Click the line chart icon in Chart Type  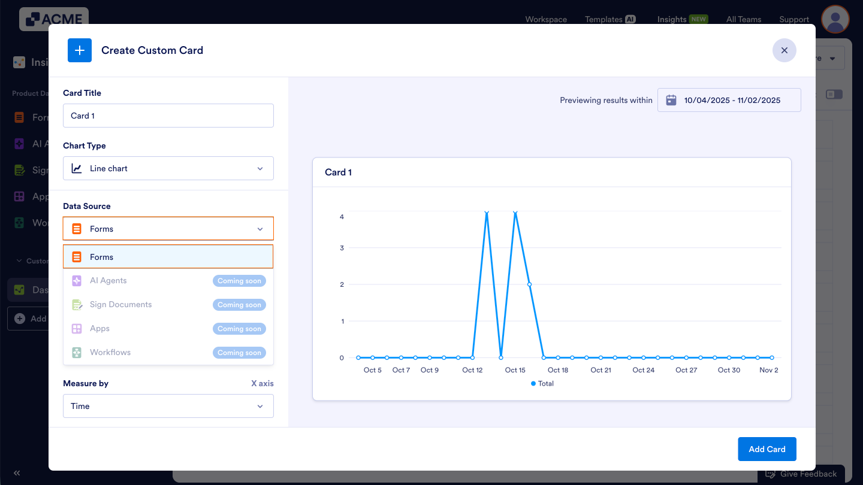click(x=76, y=168)
